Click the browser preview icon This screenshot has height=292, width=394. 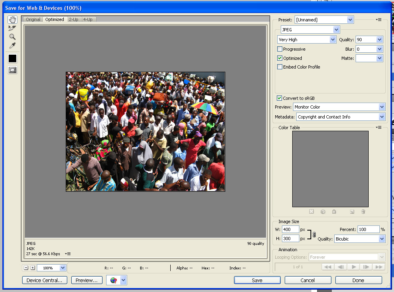click(114, 280)
